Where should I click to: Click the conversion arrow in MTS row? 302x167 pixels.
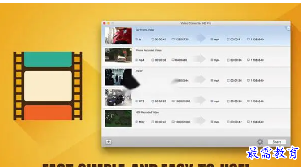(200, 100)
